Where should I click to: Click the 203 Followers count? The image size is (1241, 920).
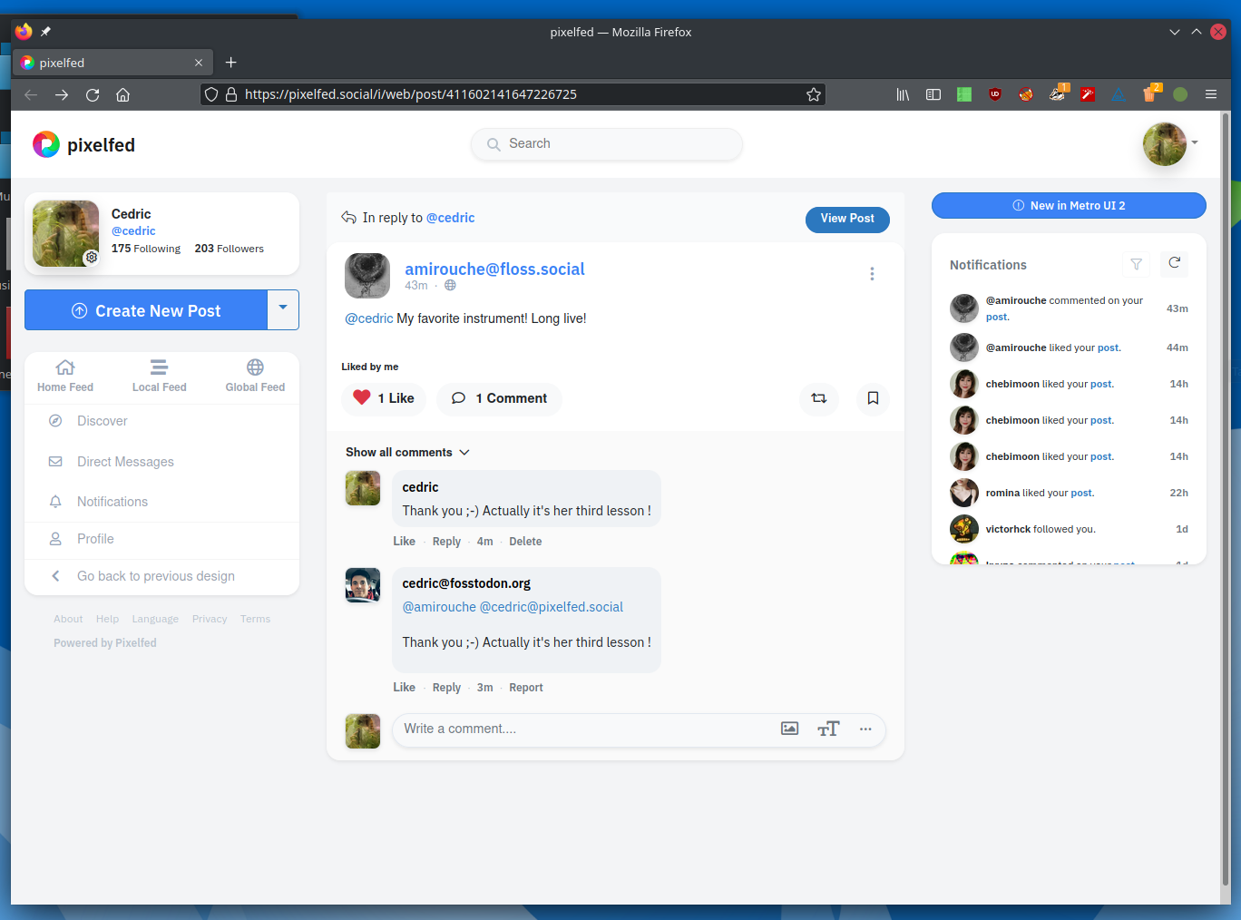tap(230, 249)
